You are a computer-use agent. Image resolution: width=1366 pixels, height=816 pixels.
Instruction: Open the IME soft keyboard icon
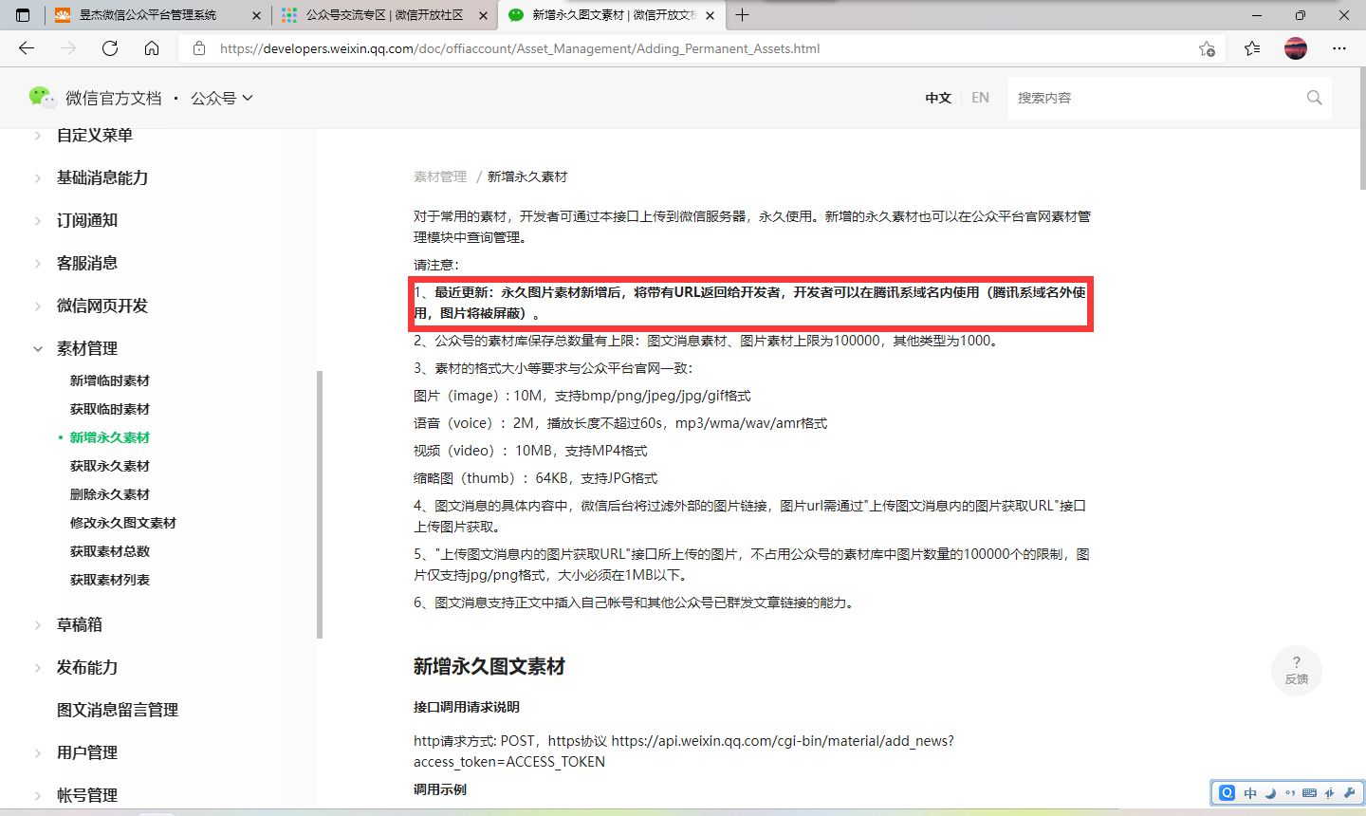pos(1310,793)
